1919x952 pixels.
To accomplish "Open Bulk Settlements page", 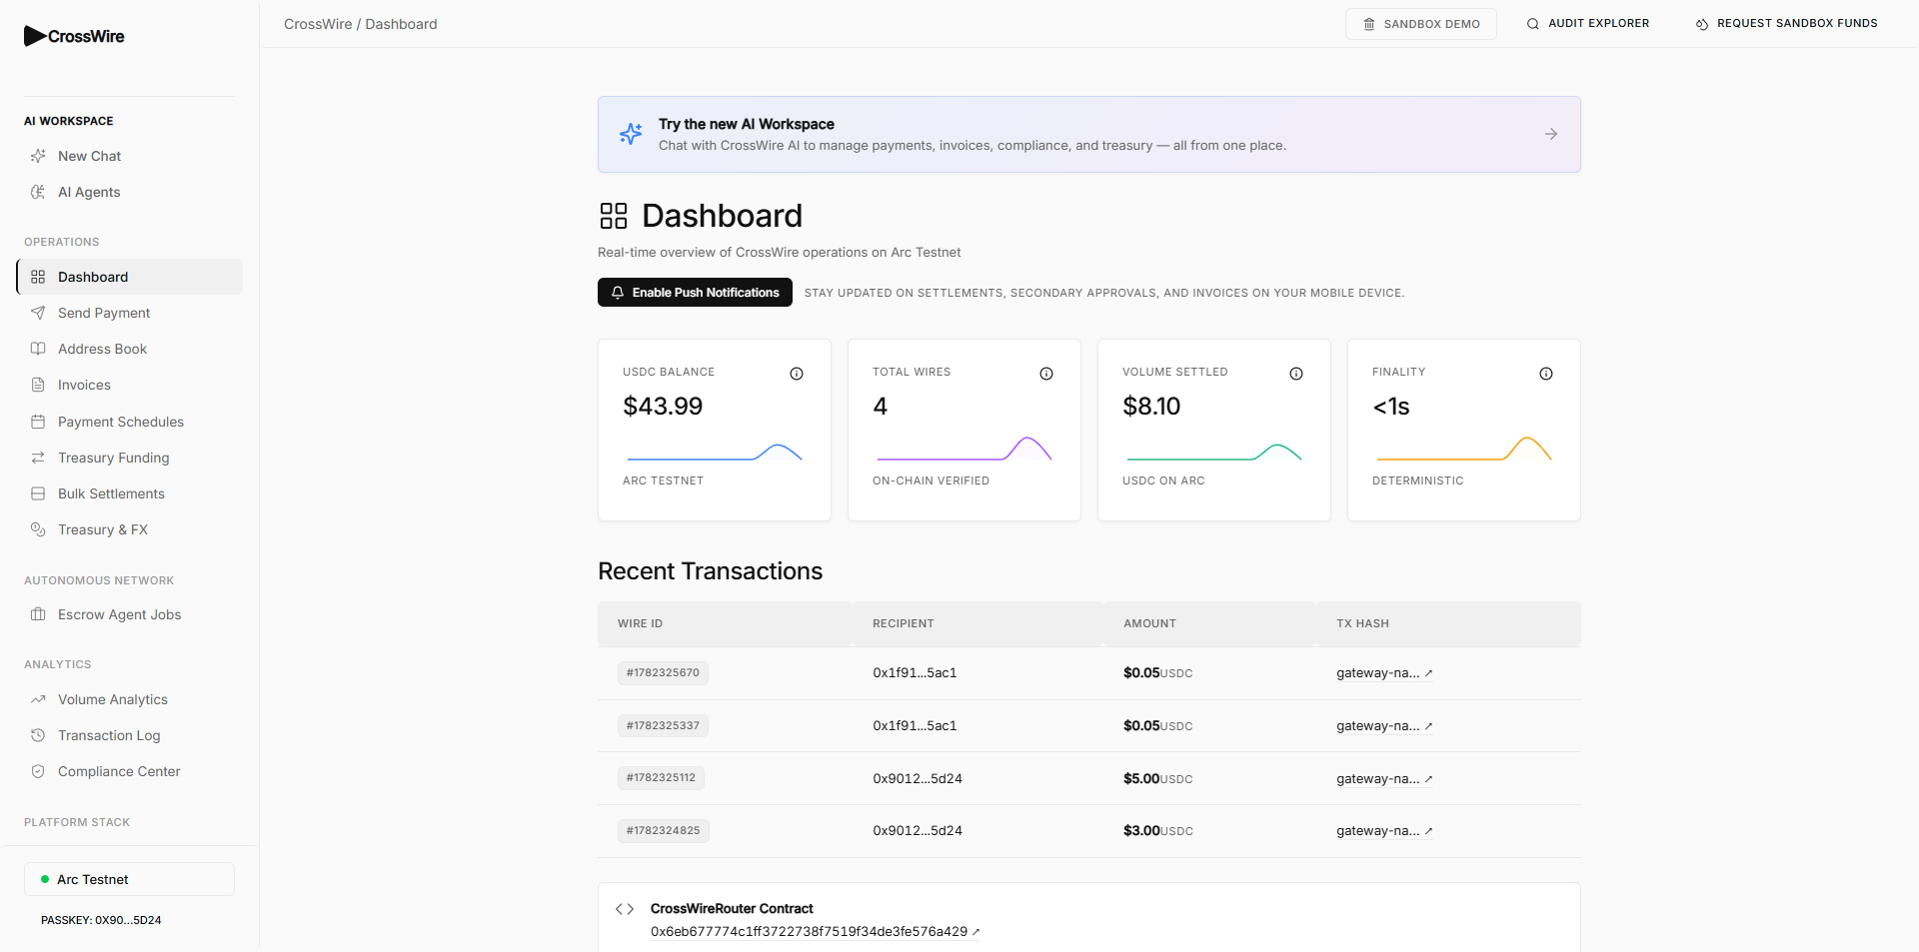I will (x=129, y=493).
